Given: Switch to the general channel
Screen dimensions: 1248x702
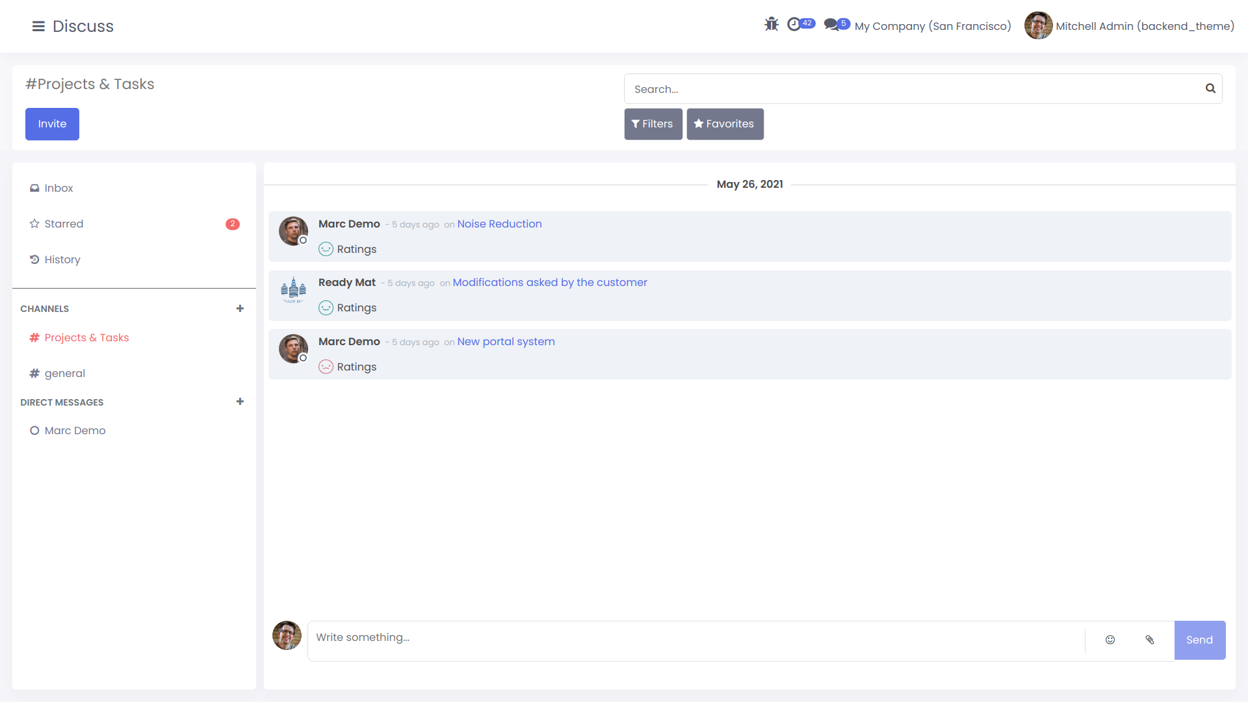Looking at the screenshot, I should coord(64,373).
